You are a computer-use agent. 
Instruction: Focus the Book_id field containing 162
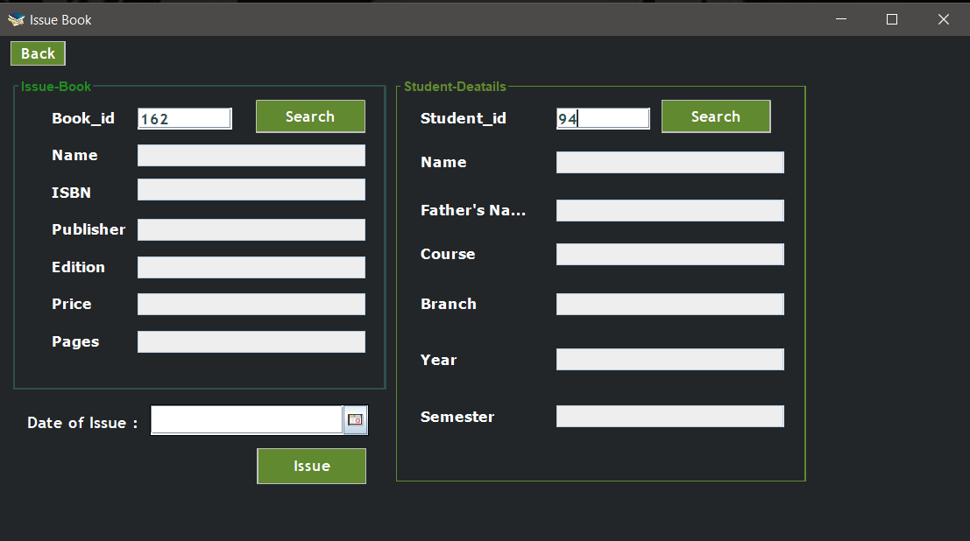(184, 118)
